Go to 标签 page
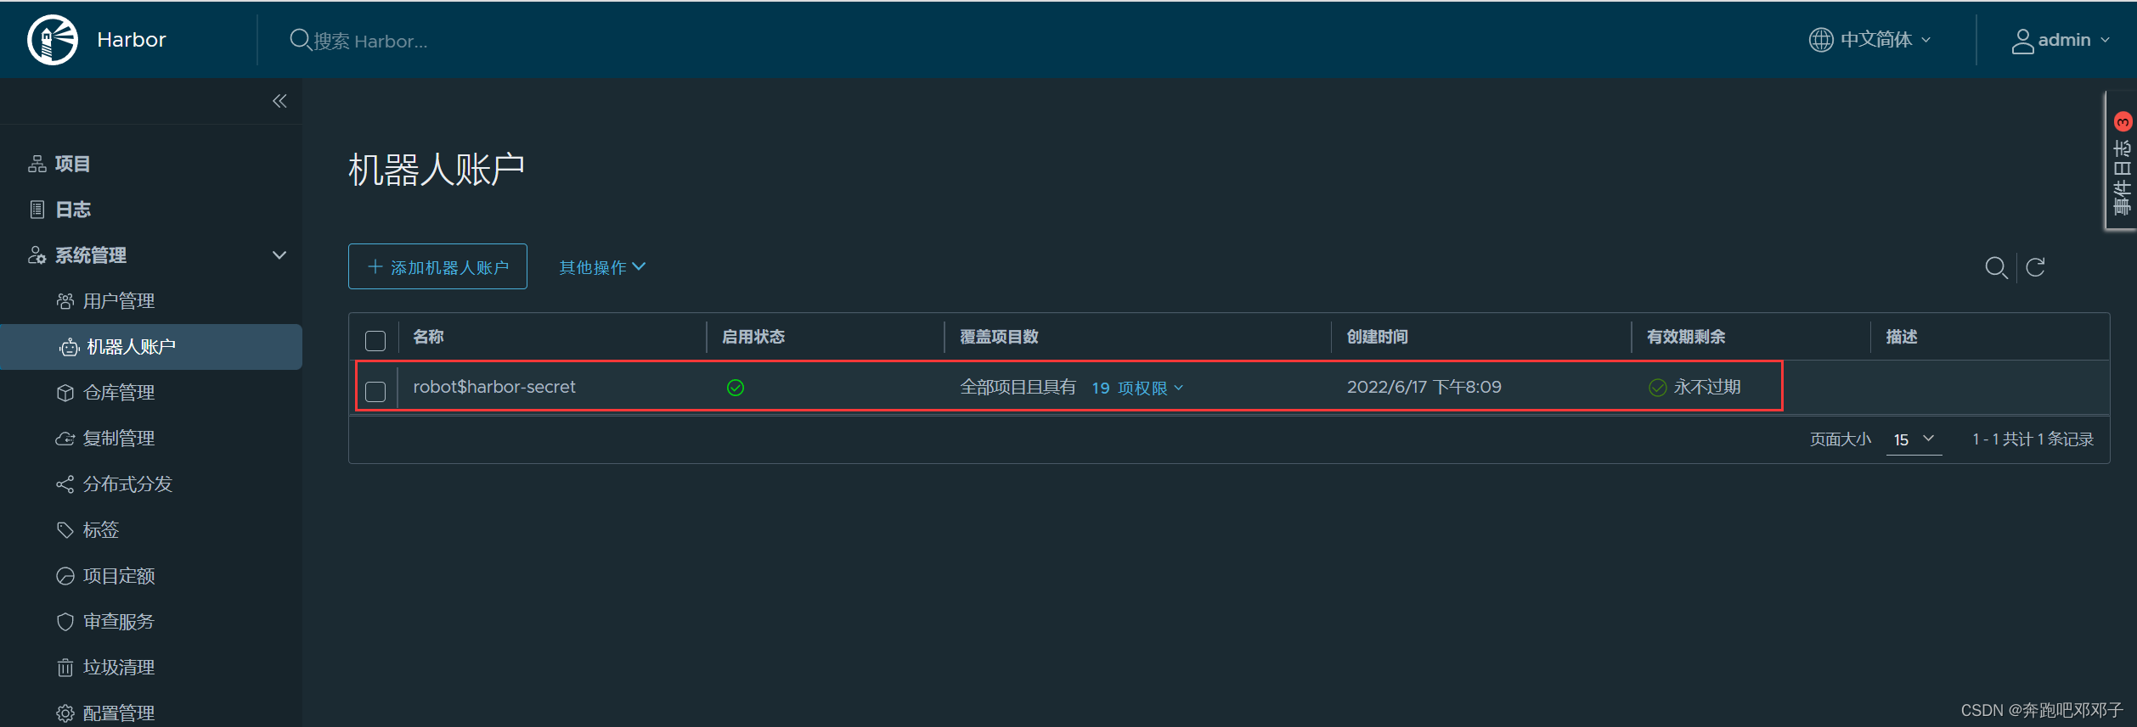The width and height of the screenshot is (2137, 727). [x=101, y=530]
